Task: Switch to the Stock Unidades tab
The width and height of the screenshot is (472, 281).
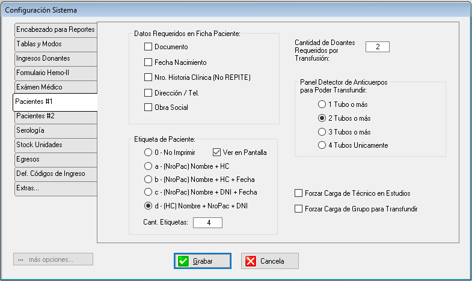Action: tap(55, 145)
